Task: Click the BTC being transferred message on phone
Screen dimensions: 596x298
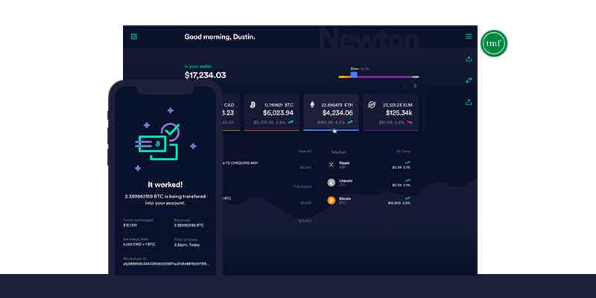Action: click(165, 200)
